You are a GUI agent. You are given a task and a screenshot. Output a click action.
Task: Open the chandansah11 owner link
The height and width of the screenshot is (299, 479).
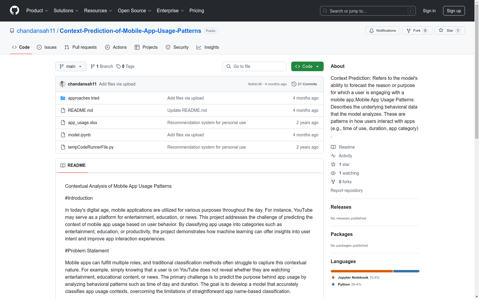36,31
